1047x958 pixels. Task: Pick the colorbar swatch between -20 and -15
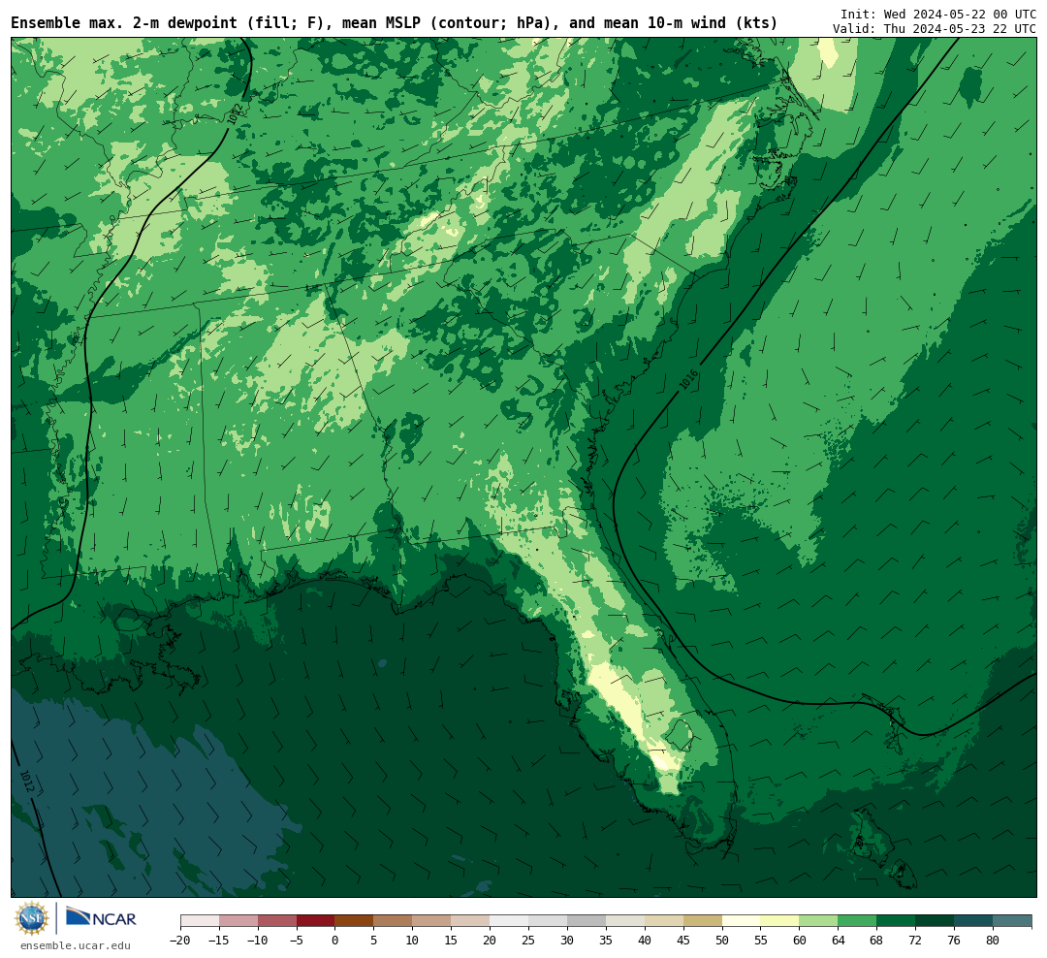point(200,921)
